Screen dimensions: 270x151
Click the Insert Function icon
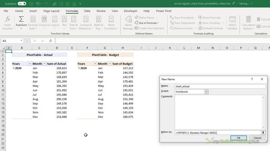(x=8, y=23)
